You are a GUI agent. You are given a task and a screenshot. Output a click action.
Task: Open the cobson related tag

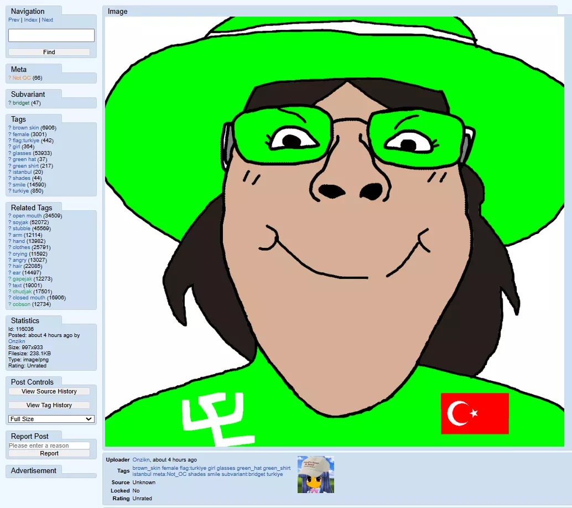click(22, 304)
